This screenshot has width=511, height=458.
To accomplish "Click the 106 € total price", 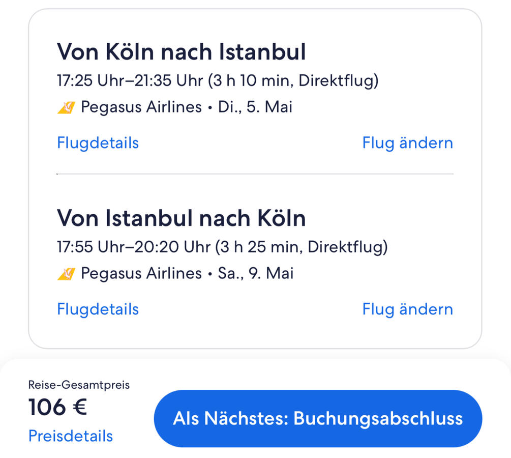I will click(57, 407).
